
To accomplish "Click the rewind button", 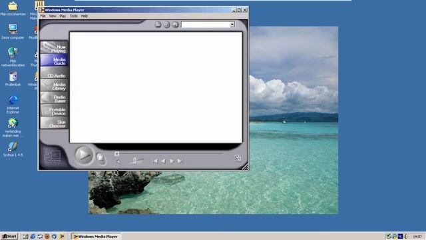I will pos(163,161).
